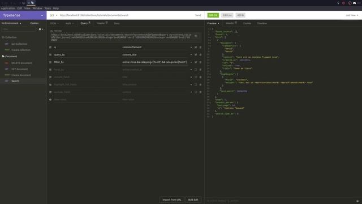Delete the query_by parameter row
Image resolution: width=362 pixels, height=204 pixels.
point(200,55)
